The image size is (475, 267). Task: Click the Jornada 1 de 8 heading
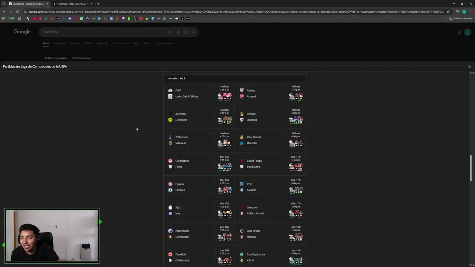(177, 78)
